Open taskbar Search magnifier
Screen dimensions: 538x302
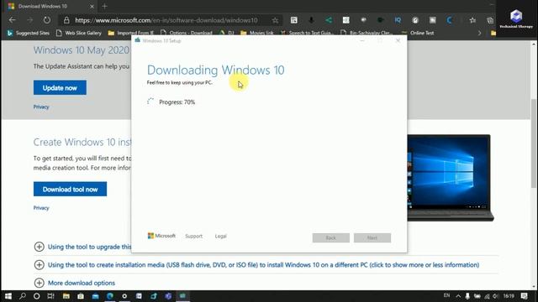[x=23, y=296]
